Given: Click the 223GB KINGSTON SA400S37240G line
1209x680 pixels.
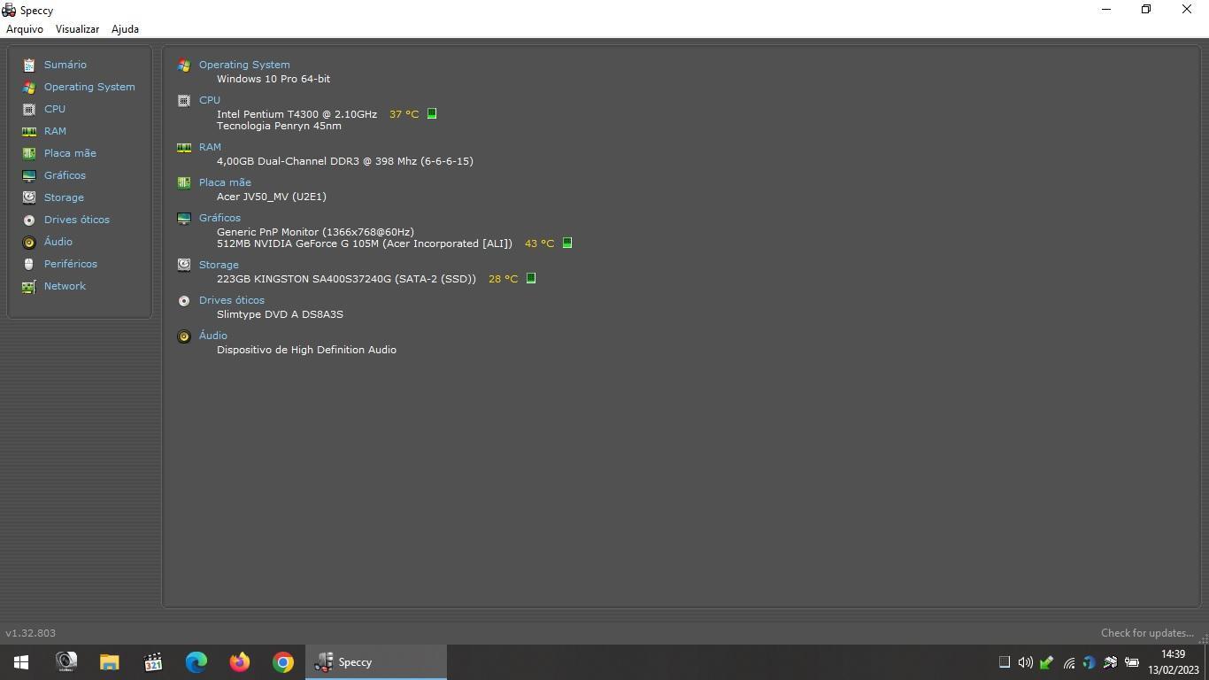Looking at the screenshot, I should click(346, 279).
